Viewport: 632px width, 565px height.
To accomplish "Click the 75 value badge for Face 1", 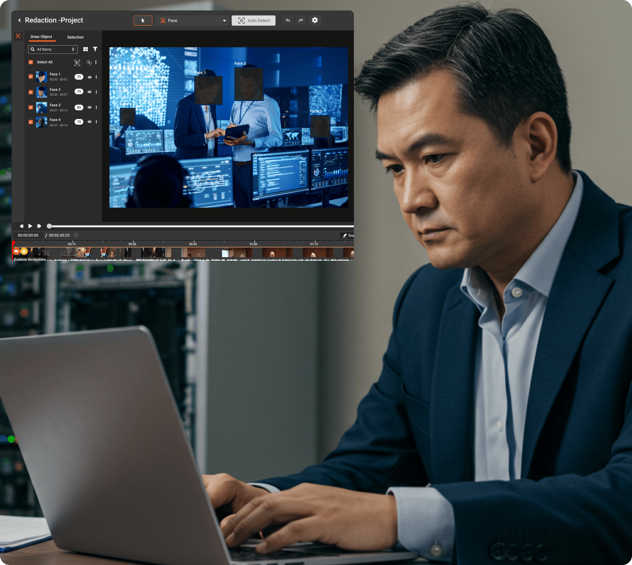I will pyautogui.click(x=79, y=77).
